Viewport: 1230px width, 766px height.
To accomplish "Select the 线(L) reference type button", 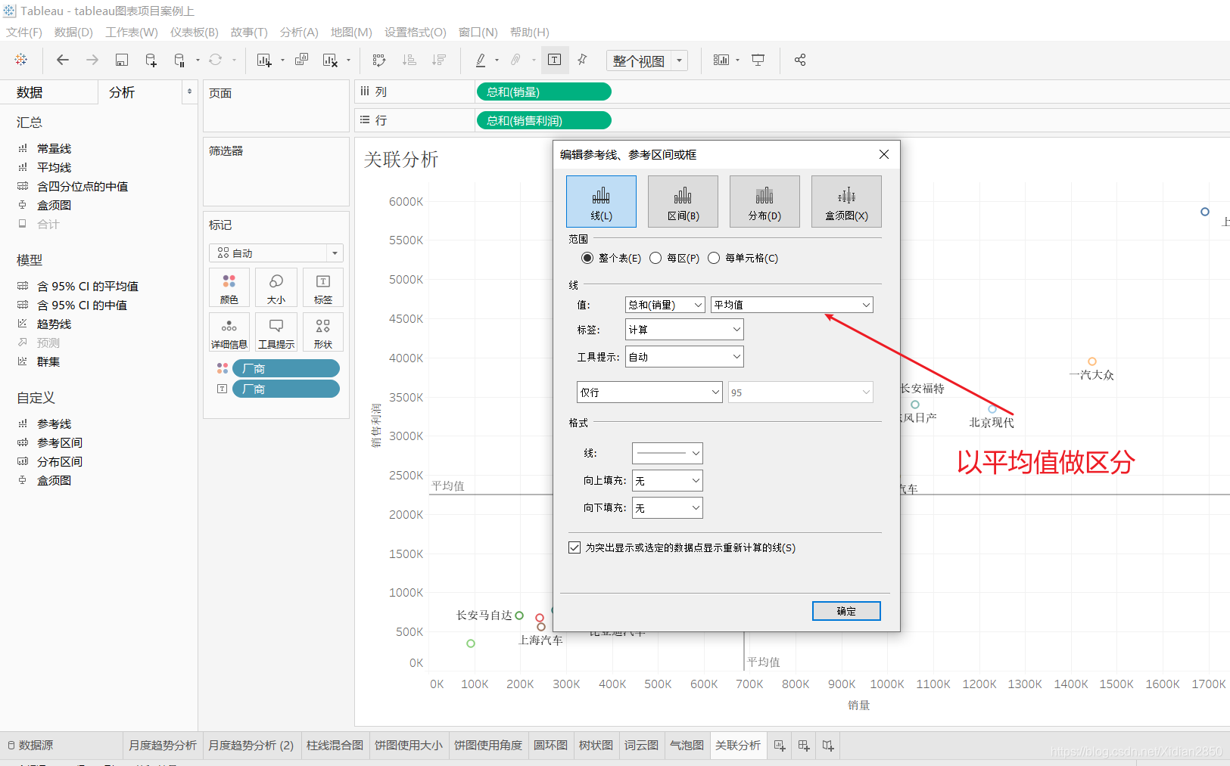I will point(601,201).
